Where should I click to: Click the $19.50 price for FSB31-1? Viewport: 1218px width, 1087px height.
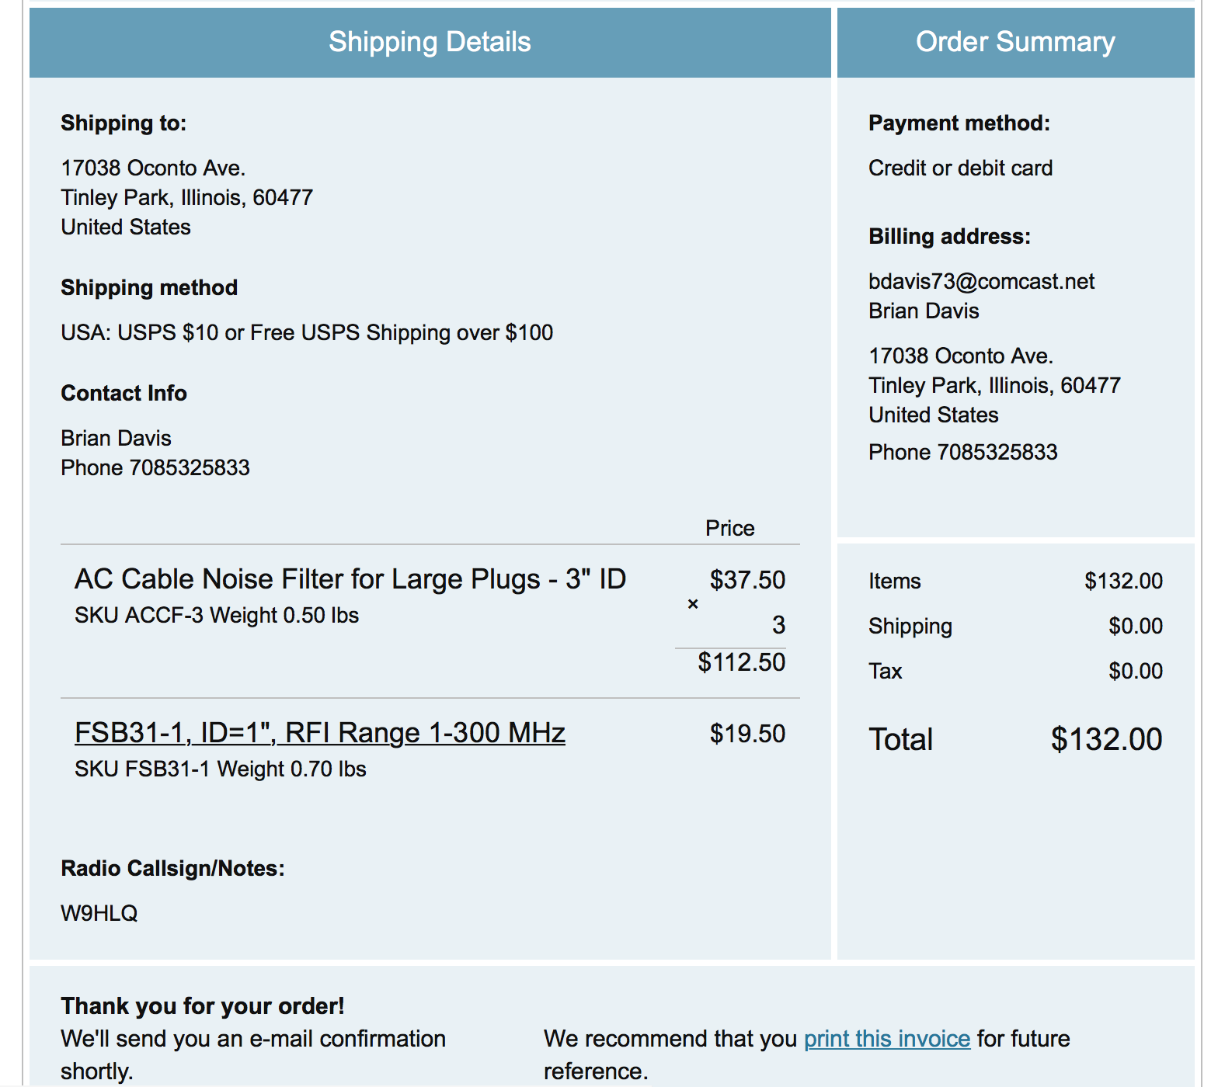click(747, 734)
